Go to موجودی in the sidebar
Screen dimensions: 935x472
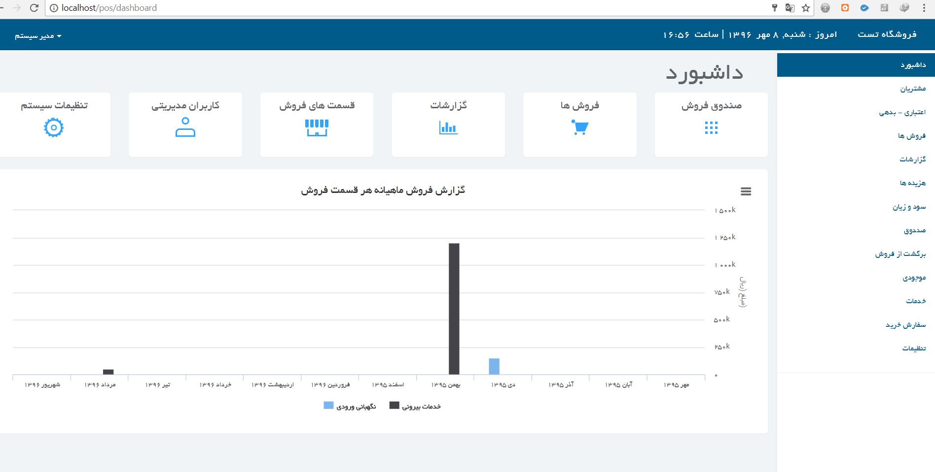coord(914,278)
